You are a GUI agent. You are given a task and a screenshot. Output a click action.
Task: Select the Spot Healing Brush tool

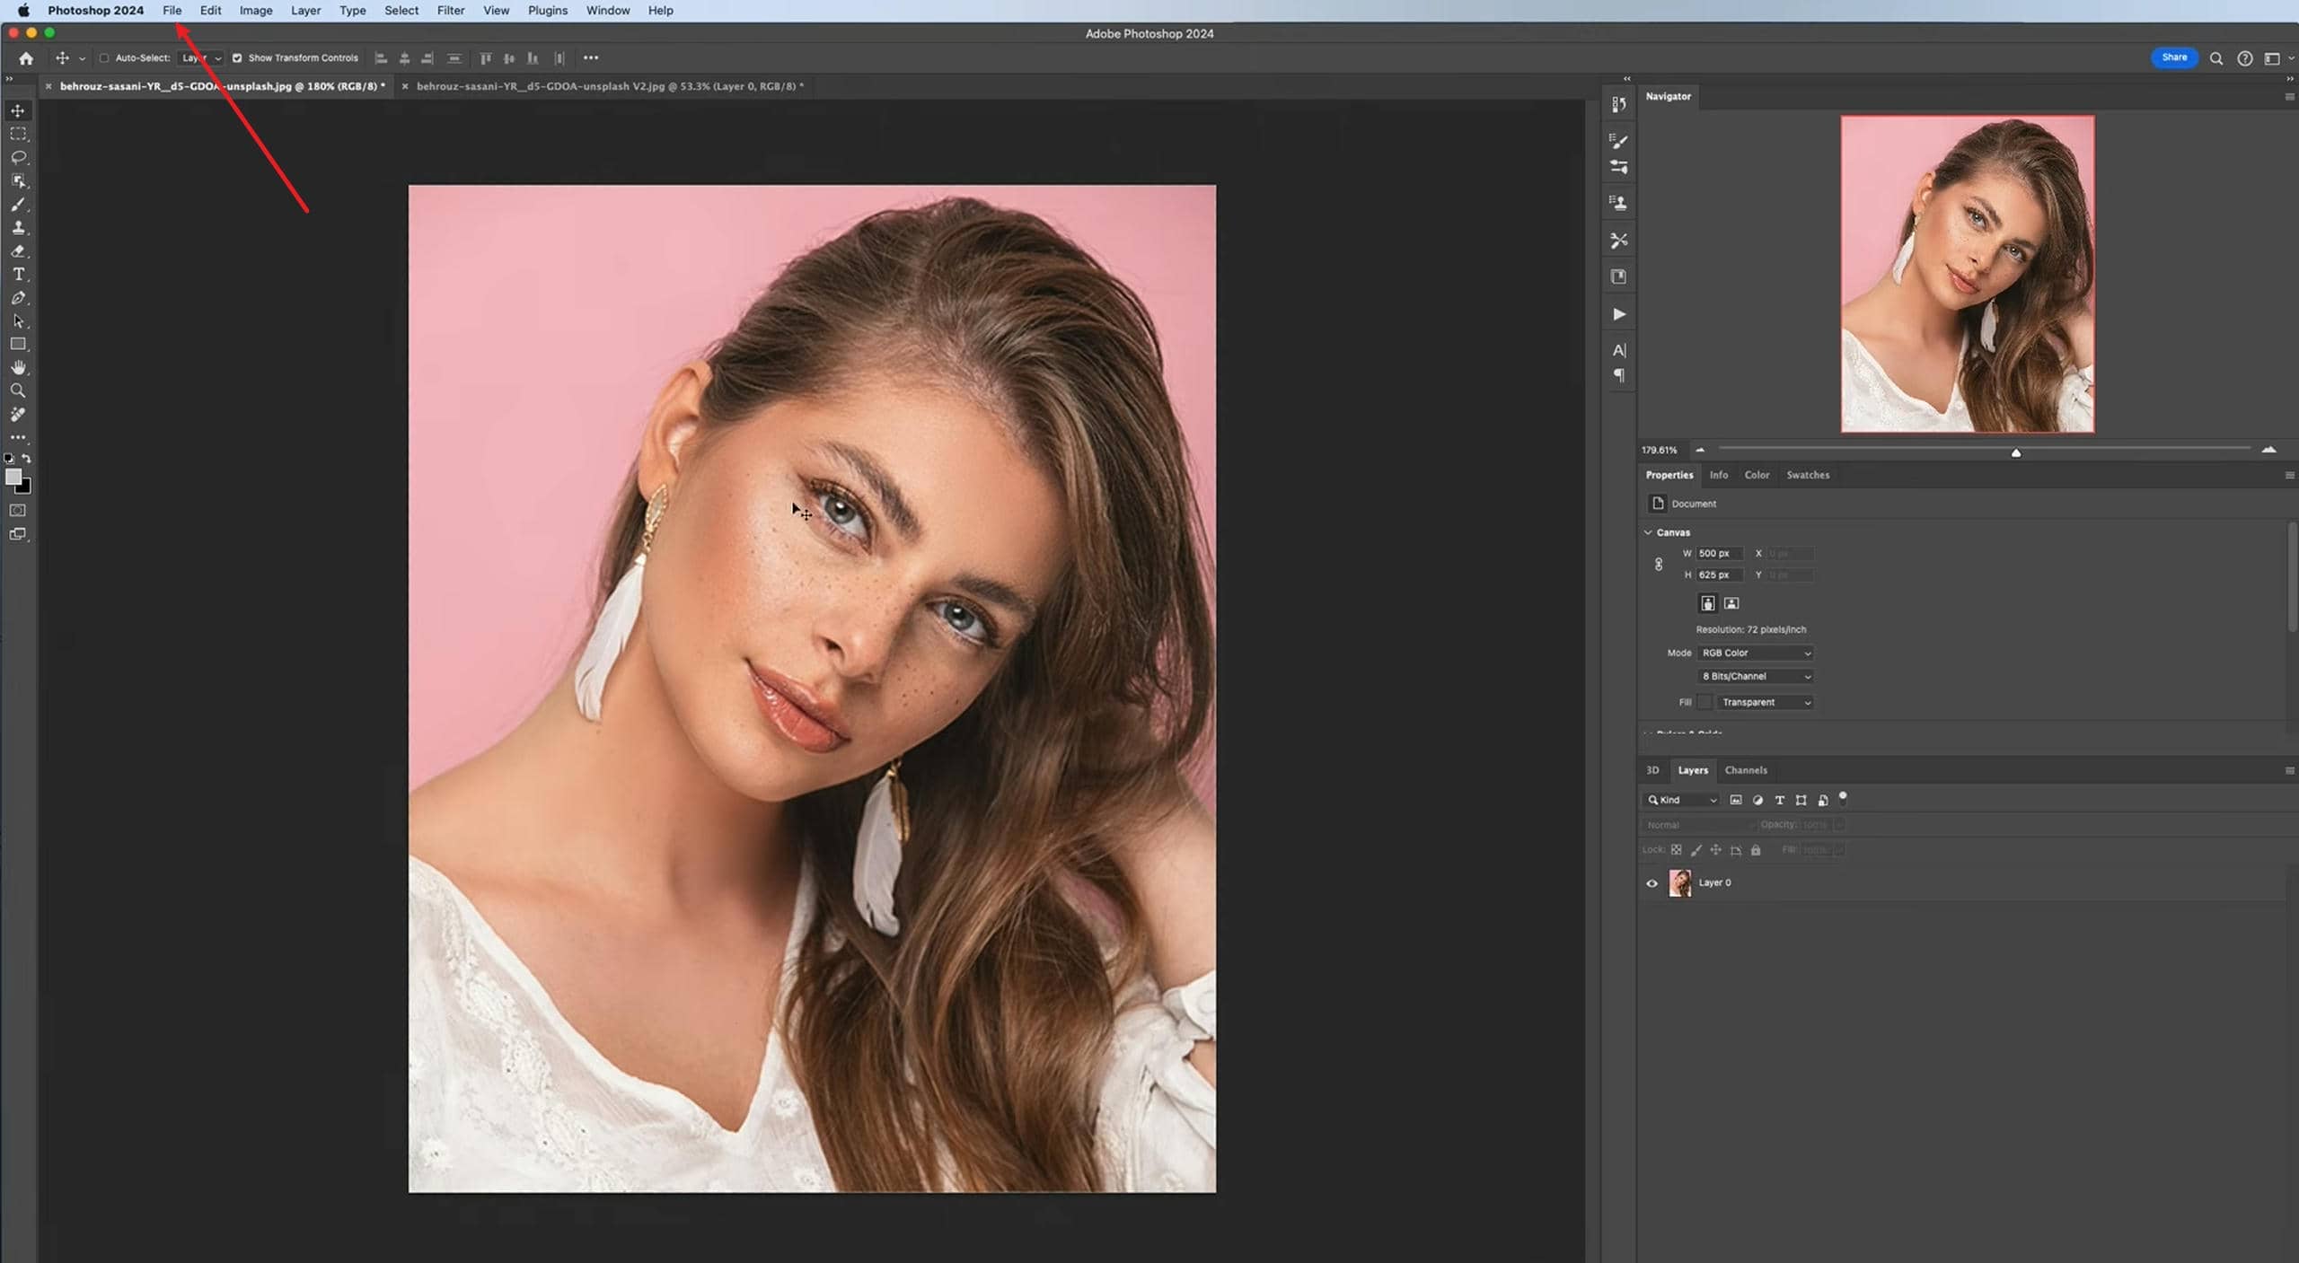pos(18,415)
